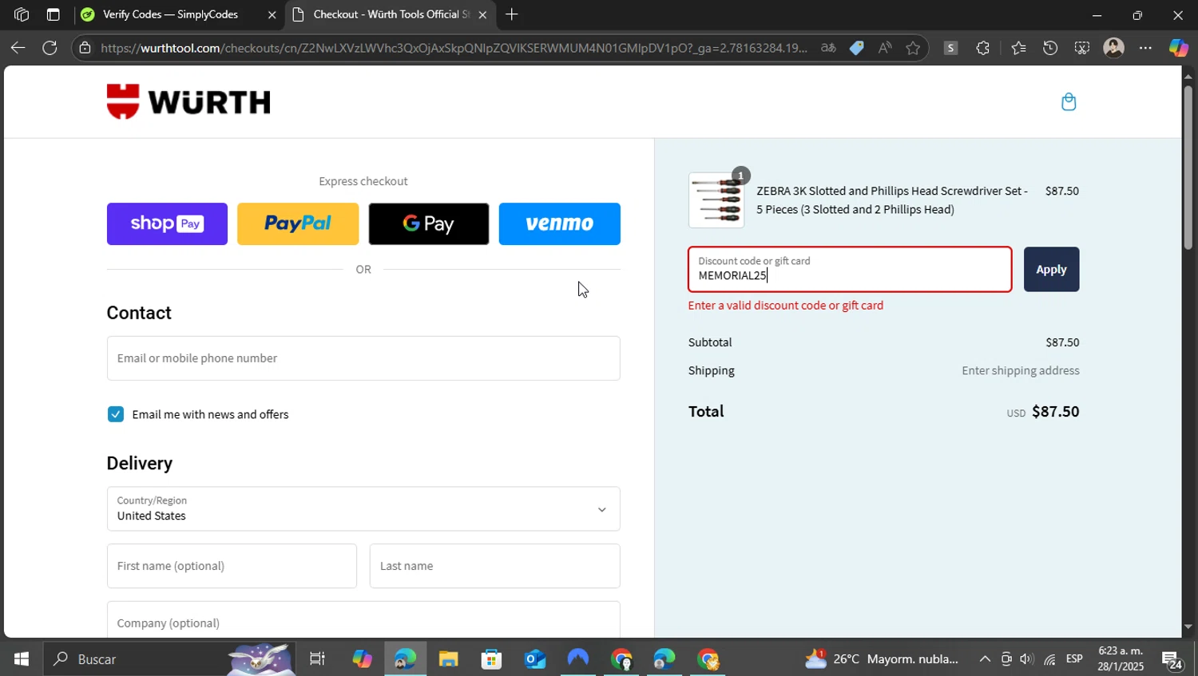The image size is (1198, 676).
Task: Open the user profile avatar
Action: pyautogui.click(x=1113, y=48)
